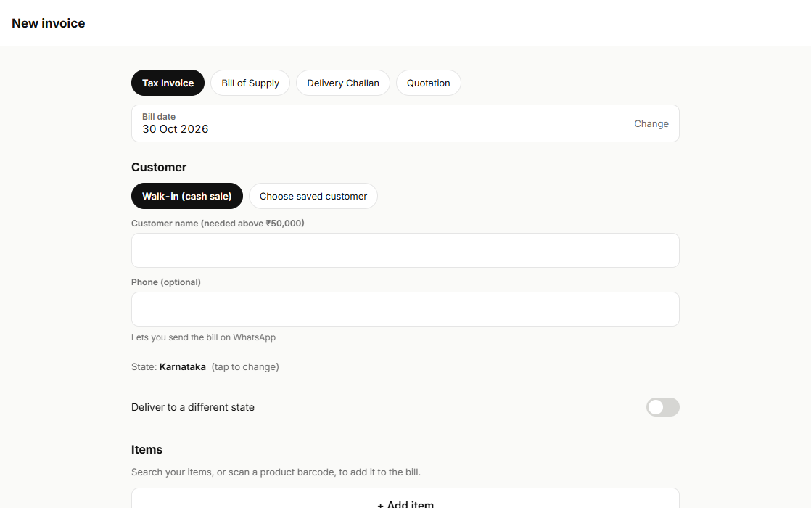Select Walk-in (cash sale) customer
Image resolution: width=811 pixels, height=508 pixels.
click(x=186, y=196)
